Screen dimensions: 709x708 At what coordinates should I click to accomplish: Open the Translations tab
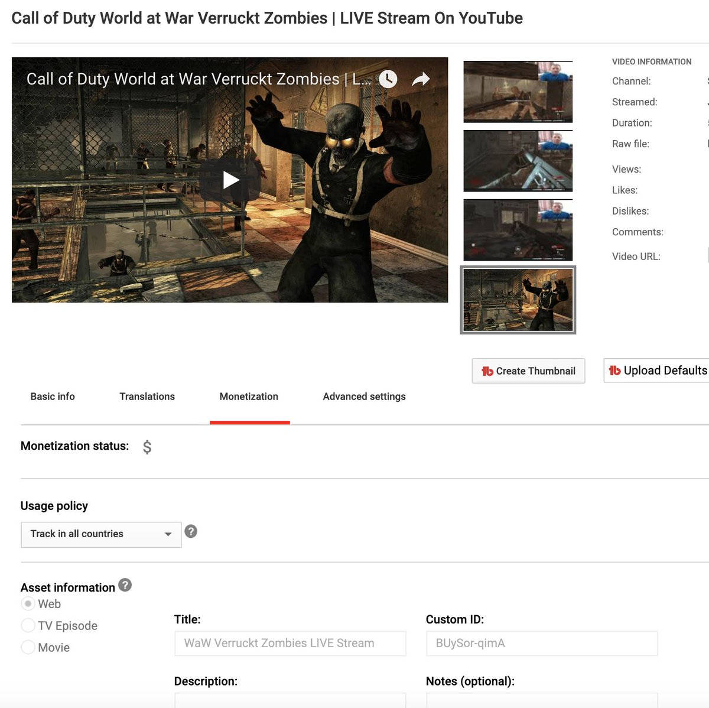(147, 397)
